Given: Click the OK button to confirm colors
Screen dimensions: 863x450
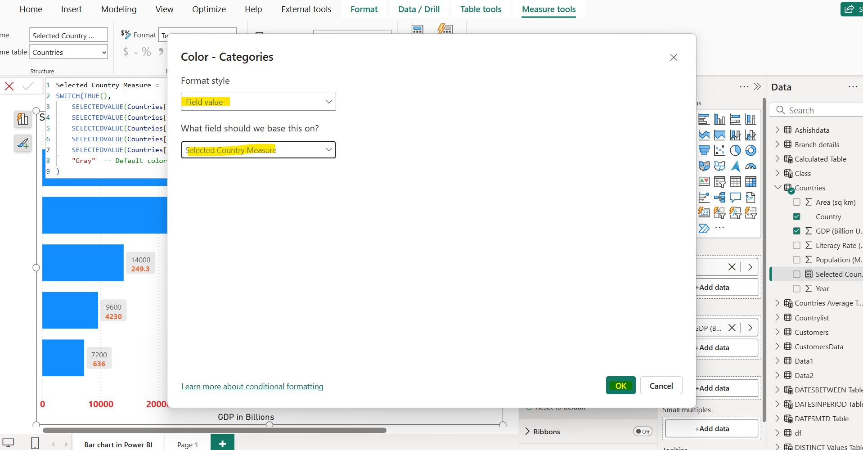Looking at the screenshot, I should 620,386.
